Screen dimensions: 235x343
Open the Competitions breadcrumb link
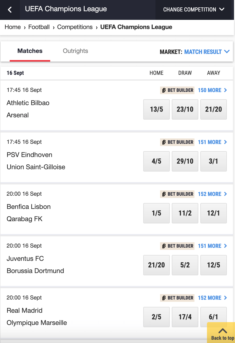coord(75,27)
